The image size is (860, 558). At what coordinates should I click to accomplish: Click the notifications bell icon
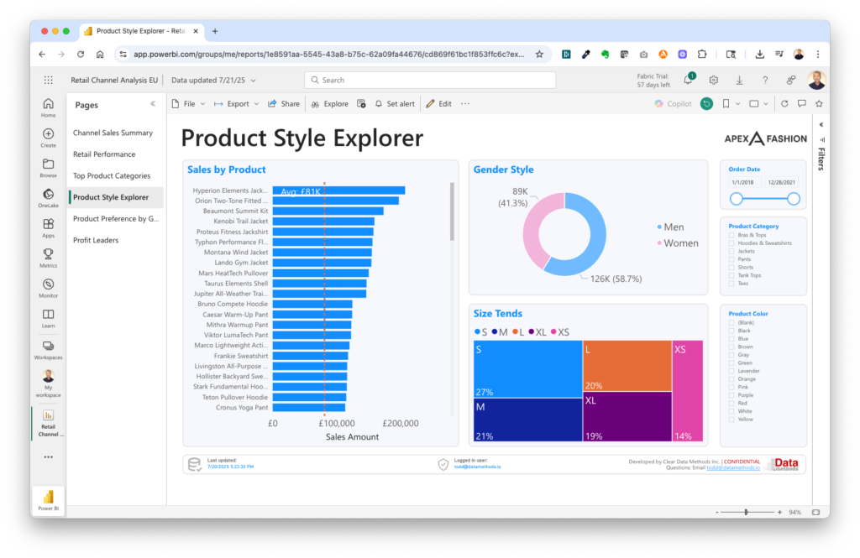coord(688,80)
